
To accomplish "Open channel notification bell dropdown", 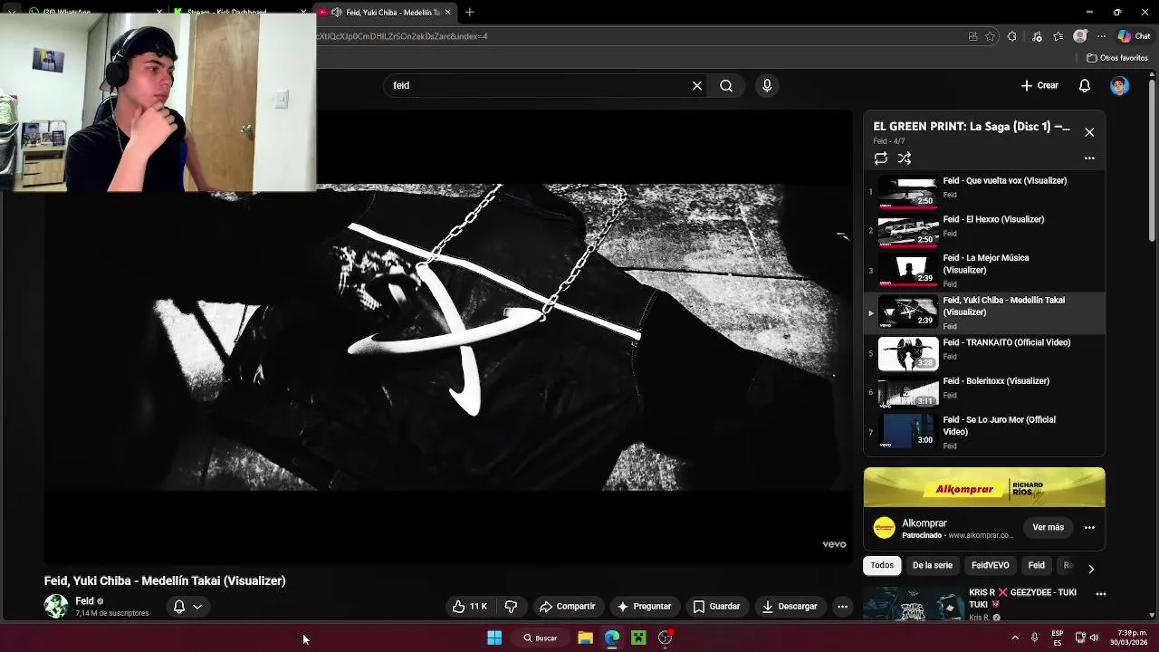I will 187,607.
